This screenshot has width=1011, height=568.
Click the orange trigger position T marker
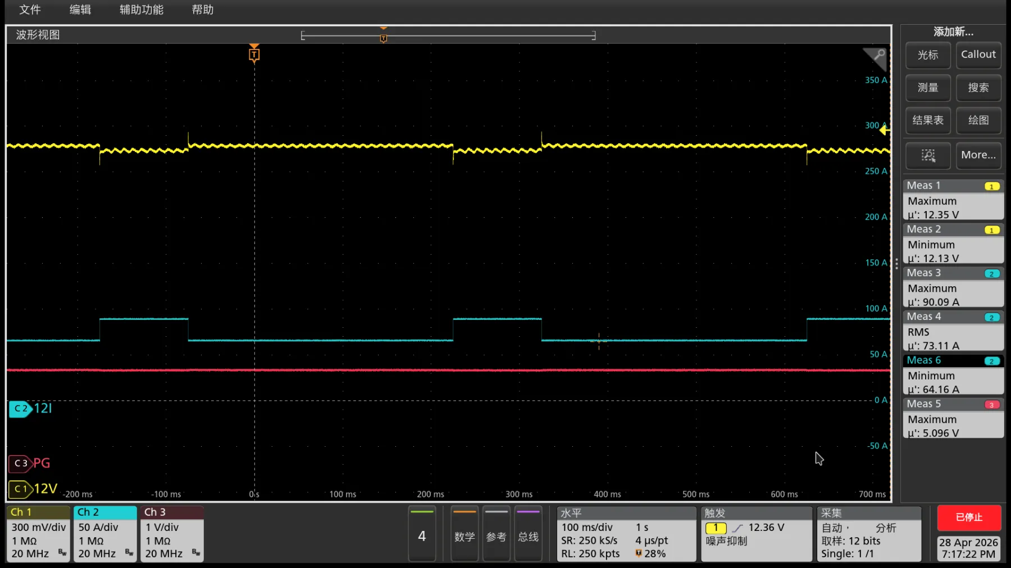254,54
